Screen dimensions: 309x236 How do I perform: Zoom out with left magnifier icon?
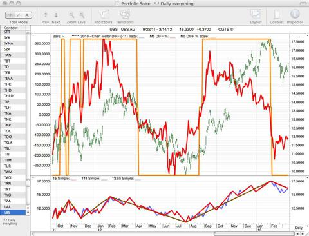[x=71, y=15]
